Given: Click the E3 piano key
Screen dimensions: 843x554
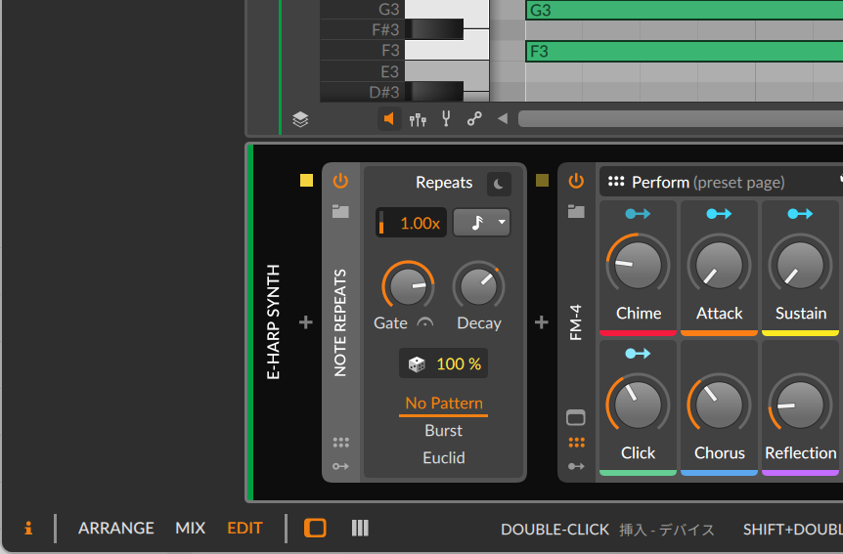Looking at the screenshot, I should (x=447, y=72).
